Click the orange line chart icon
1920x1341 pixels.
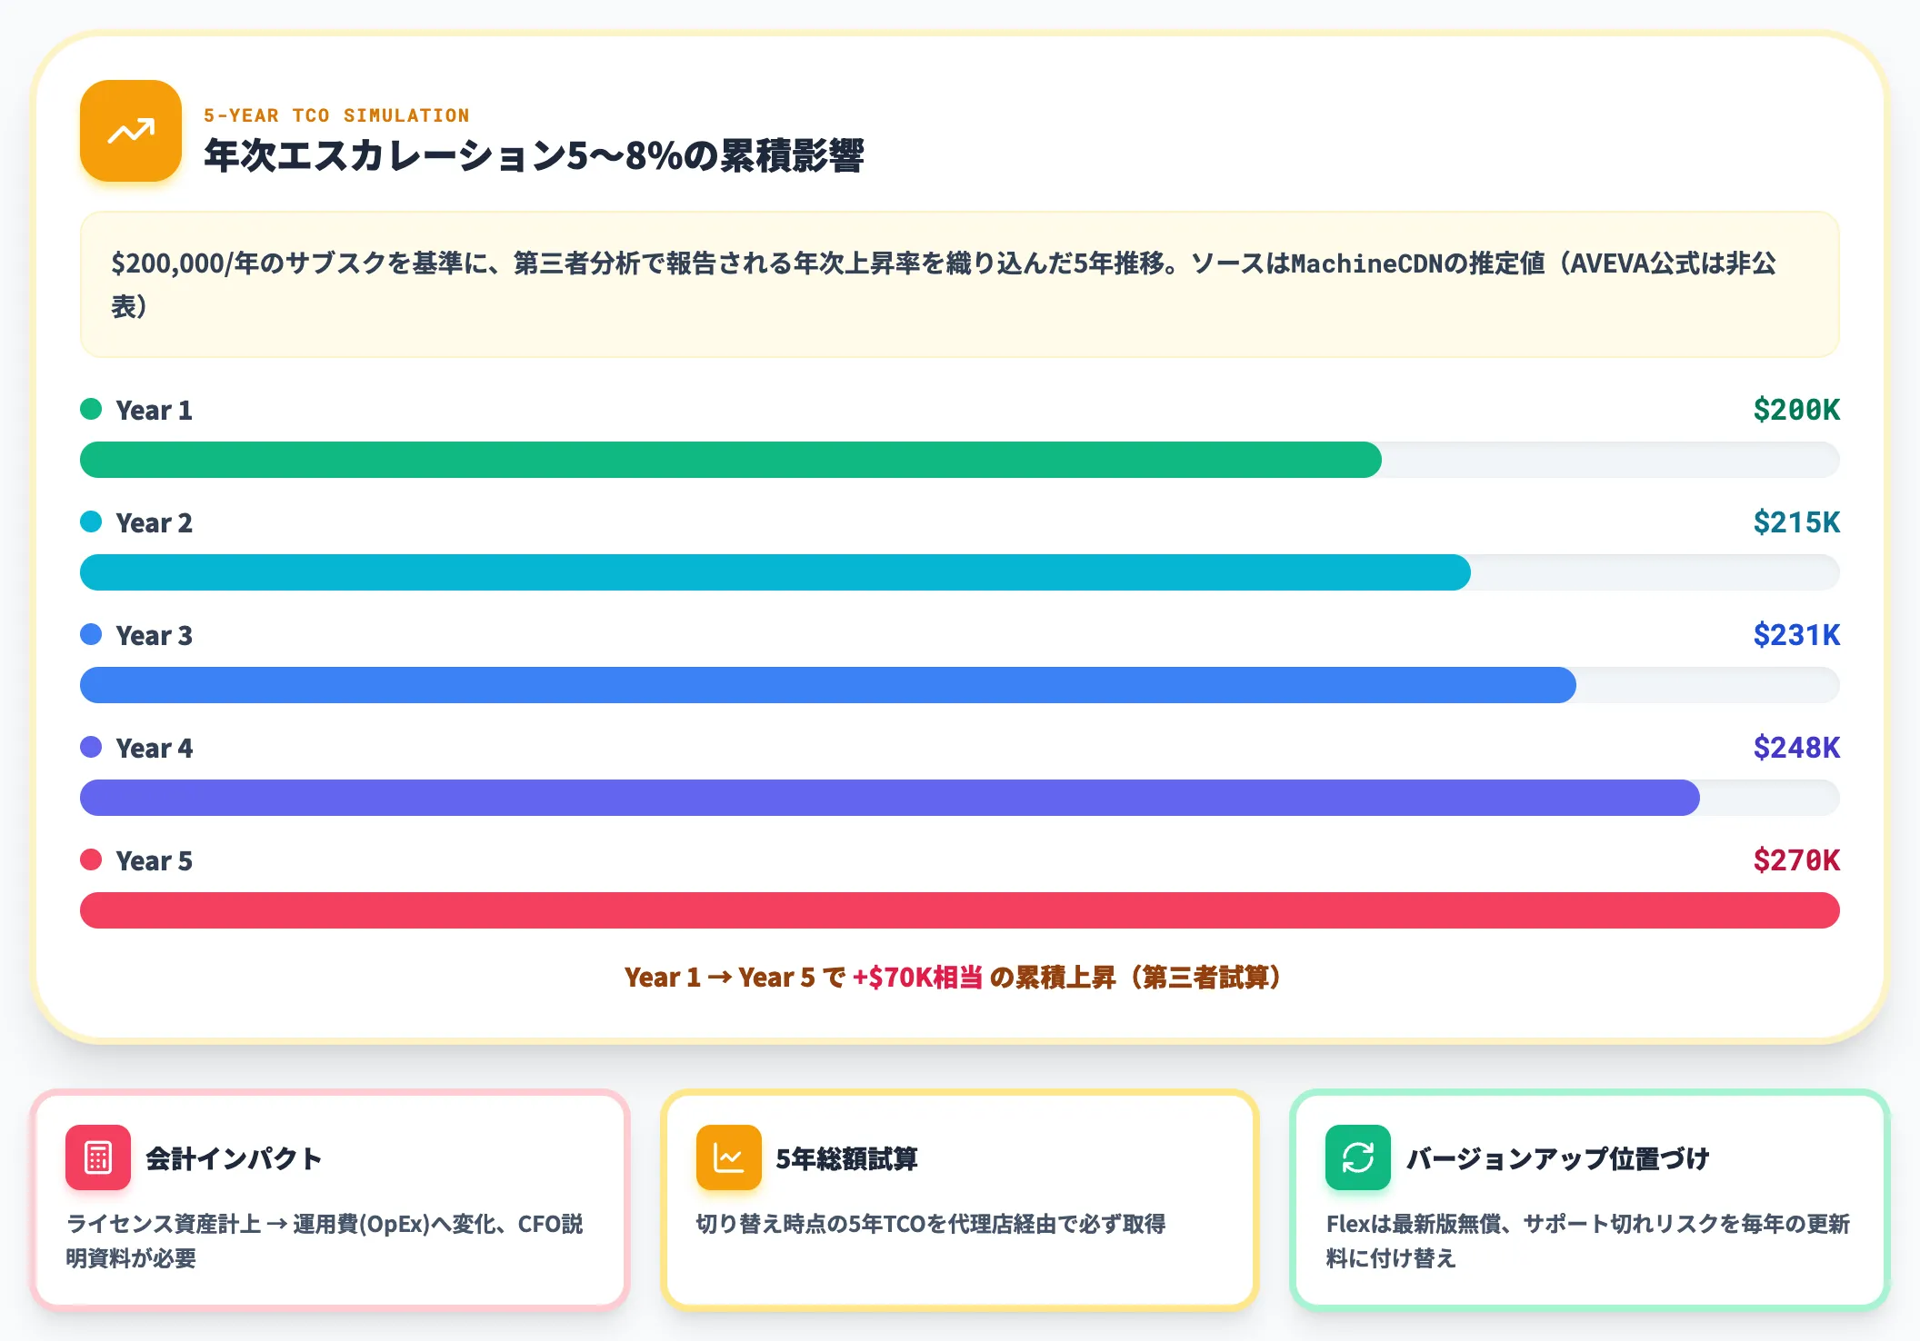click(x=728, y=1157)
